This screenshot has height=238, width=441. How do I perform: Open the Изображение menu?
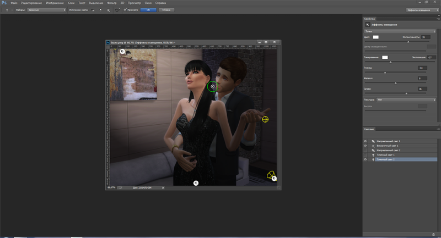pos(55,3)
